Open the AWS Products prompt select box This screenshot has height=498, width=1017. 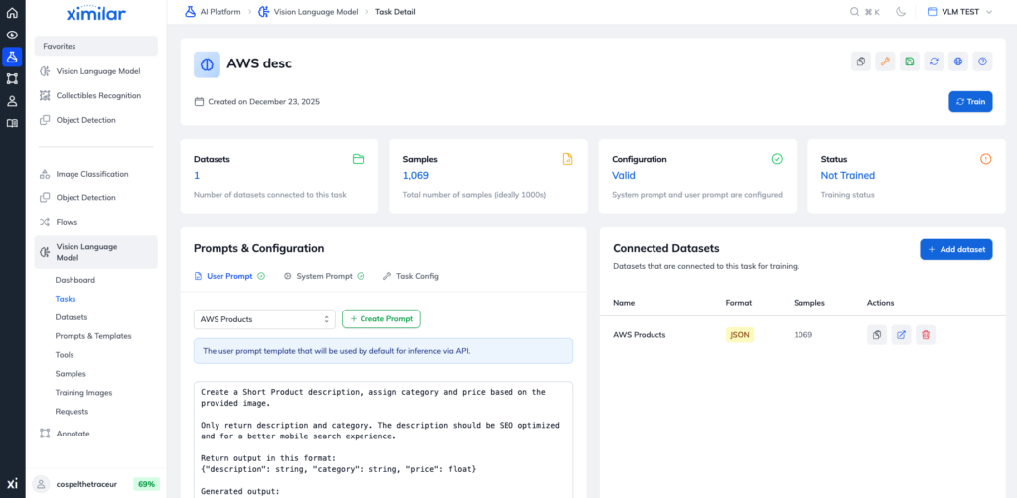pyautogui.click(x=264, y=319)
